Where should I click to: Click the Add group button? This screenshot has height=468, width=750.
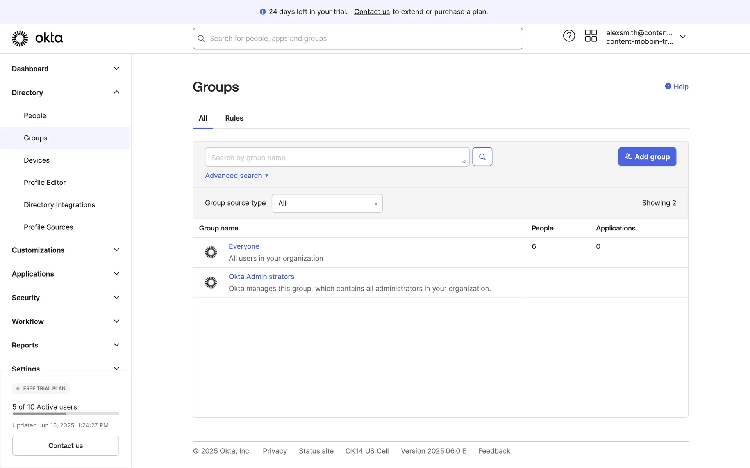pyautogui.click(x=647, y=157)
